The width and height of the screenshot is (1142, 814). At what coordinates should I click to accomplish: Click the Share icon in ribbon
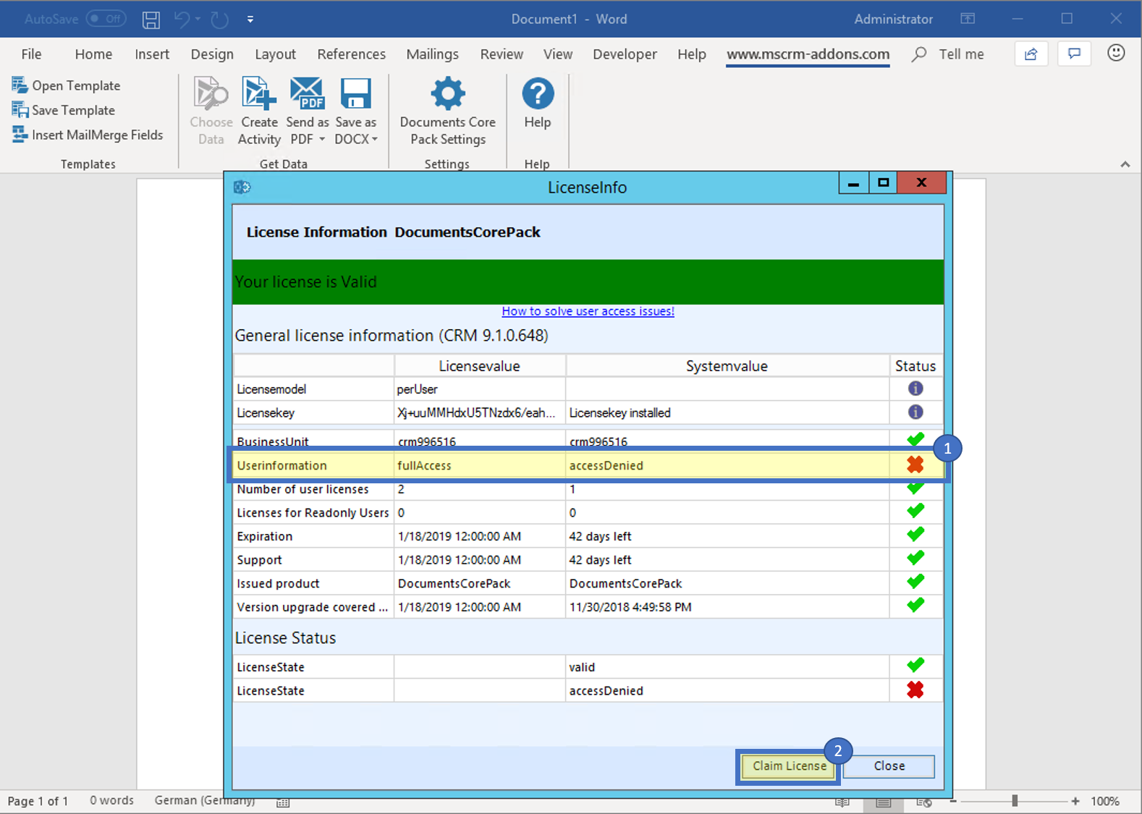tap(1031, 54)
